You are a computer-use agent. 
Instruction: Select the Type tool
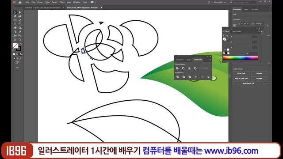pyautogui.click(x=15, y=24)
